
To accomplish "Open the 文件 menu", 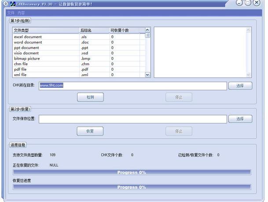I will tap(11, 13).
